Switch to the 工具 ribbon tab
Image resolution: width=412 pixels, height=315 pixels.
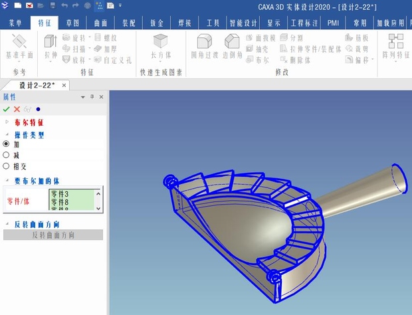213,23
